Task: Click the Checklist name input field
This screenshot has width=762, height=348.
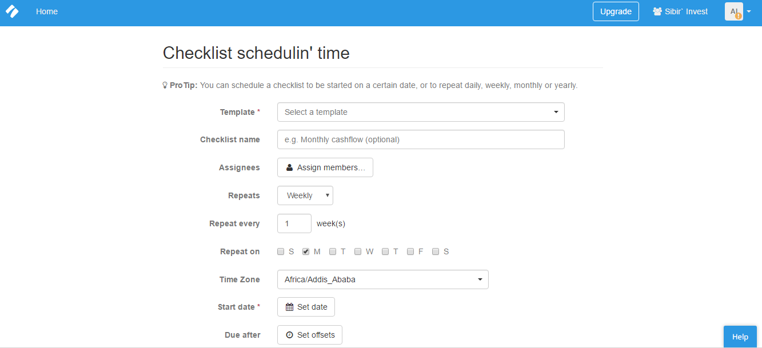Action: pyautogui.click(x=421, y=139)
